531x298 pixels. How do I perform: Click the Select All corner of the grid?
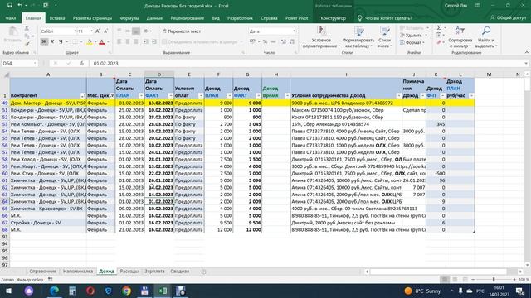(x=6, y=74)
